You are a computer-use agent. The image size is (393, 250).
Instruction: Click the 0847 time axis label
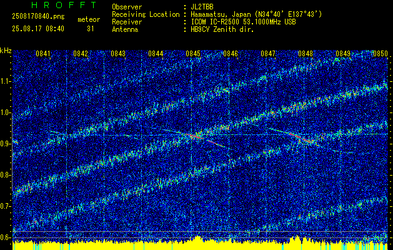(x=268, y=54)
